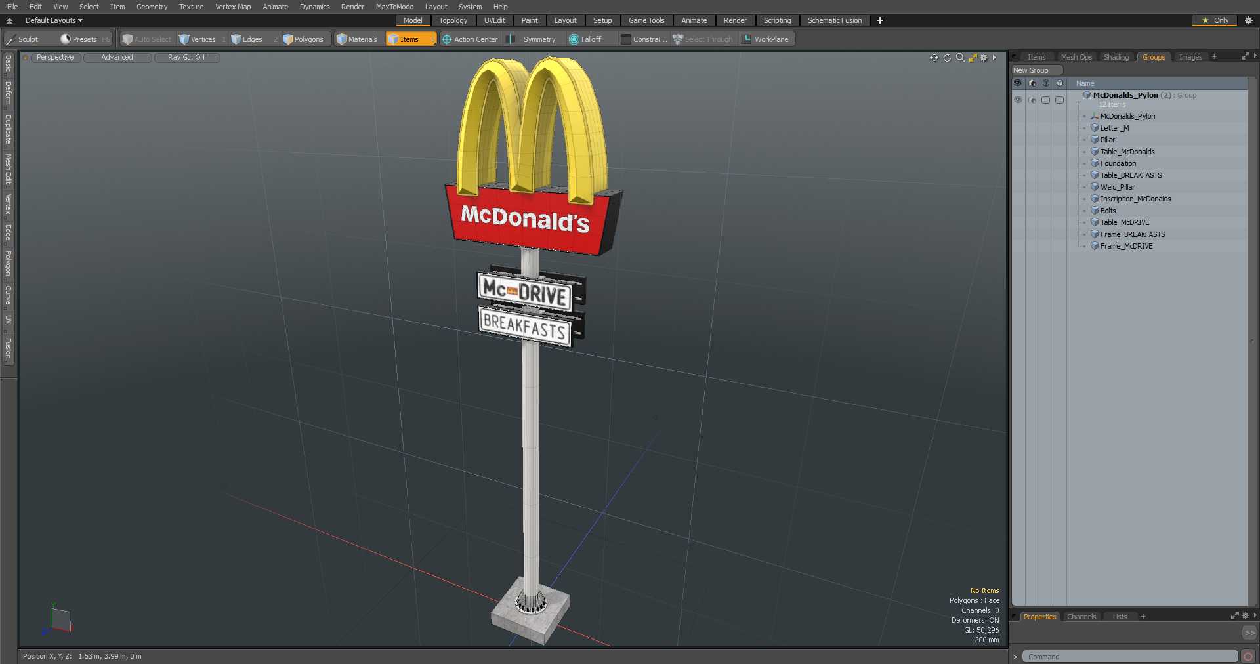Open the Presets browser
The height and width of the screenshot is (664, 1260).
85,39
